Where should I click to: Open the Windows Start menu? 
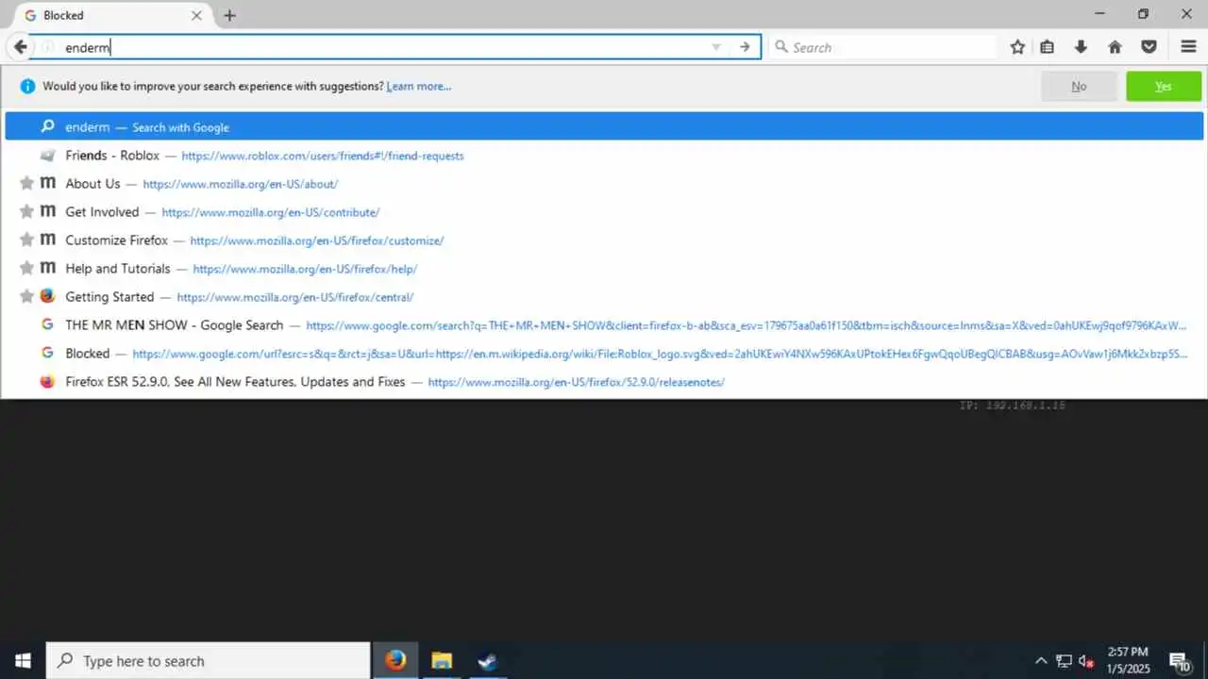click(x=23, y=660)
